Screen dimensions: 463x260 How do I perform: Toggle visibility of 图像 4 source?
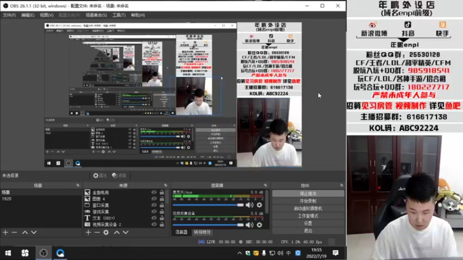[154, 199]
